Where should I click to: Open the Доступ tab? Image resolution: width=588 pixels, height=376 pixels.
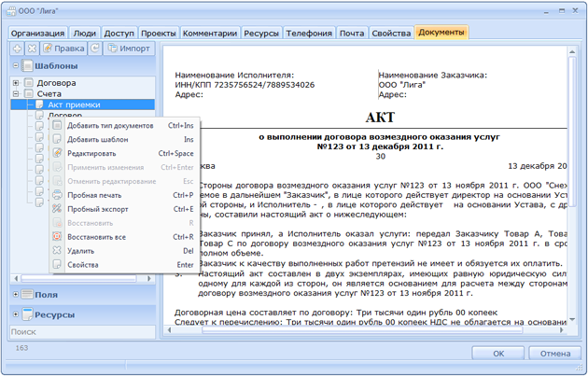click(x=119, y=33)
